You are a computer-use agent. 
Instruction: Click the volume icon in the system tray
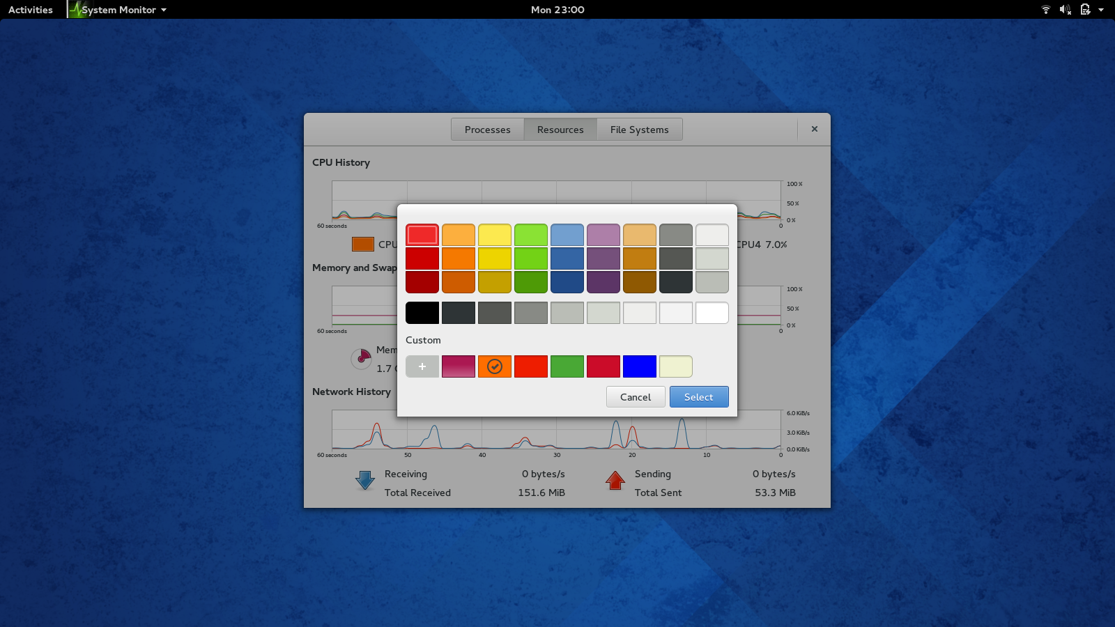(1065, 9)
